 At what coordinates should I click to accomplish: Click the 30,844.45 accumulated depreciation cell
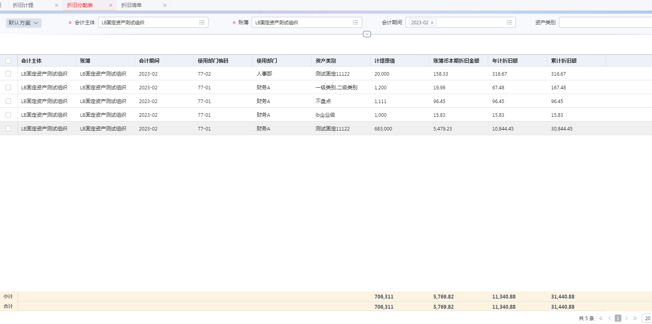point(562,129)
